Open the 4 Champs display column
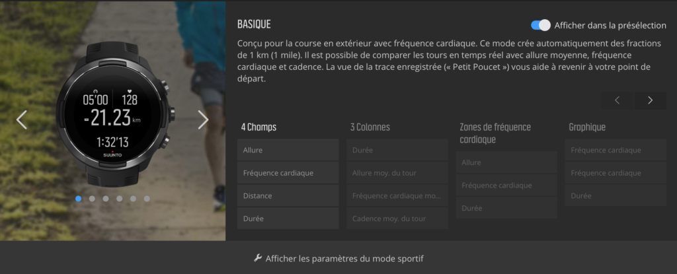This screenshot has width=677, height=274. 259,127
